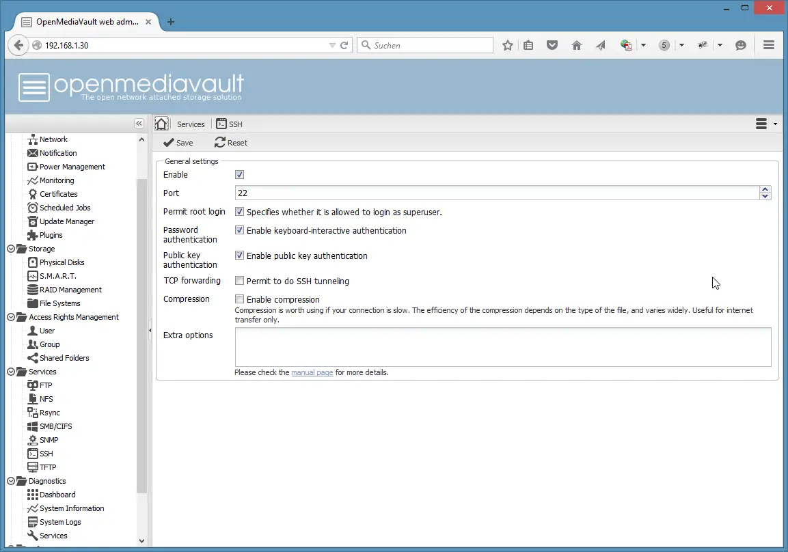The width and height of the screenshot is (788, 552).
Task: Open the OpenMediaVault top-right menu dropdown
Action: (766, 124)
